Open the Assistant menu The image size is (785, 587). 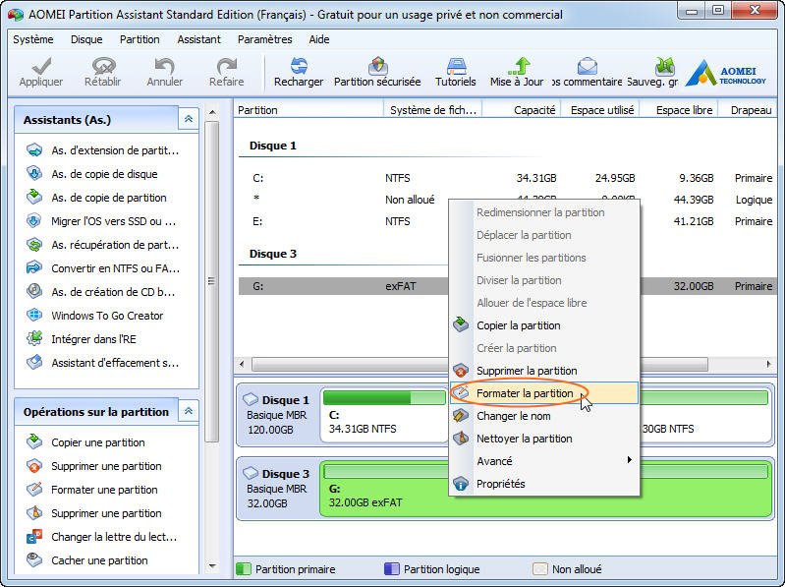click(198, 39)
